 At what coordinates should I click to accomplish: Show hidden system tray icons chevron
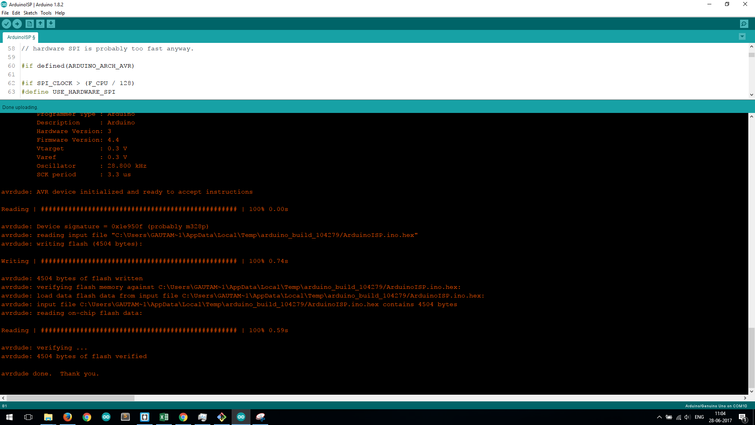coord(659,417)
